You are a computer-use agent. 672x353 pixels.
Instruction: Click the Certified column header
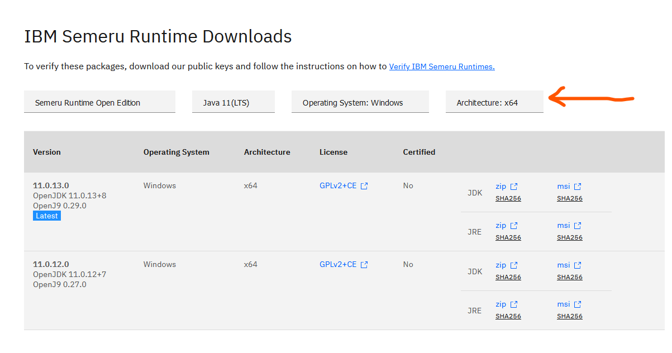[419, 152]
